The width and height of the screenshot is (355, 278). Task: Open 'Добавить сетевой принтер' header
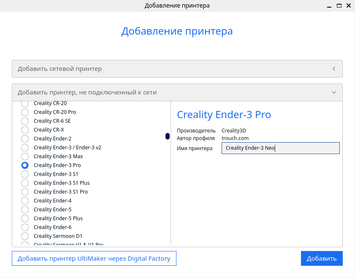pos(177,69)
